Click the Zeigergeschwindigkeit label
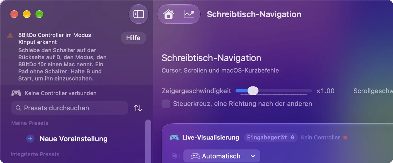The height and width of the screenshot is (163, 393). point(196,91)
